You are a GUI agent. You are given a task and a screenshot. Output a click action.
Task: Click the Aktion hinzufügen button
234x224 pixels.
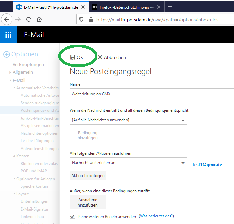88,175
